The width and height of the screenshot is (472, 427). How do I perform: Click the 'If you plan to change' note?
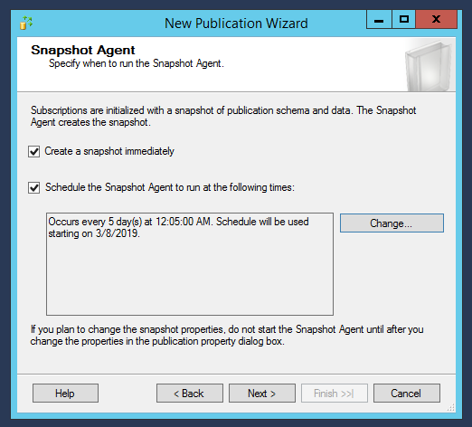pos(227,336)
